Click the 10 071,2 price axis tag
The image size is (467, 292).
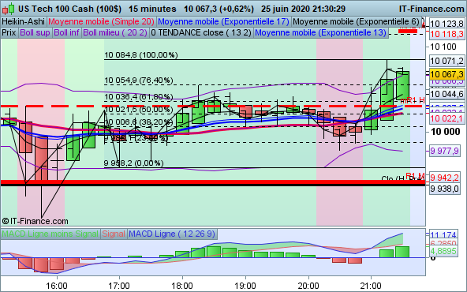(x=446, y=61)
